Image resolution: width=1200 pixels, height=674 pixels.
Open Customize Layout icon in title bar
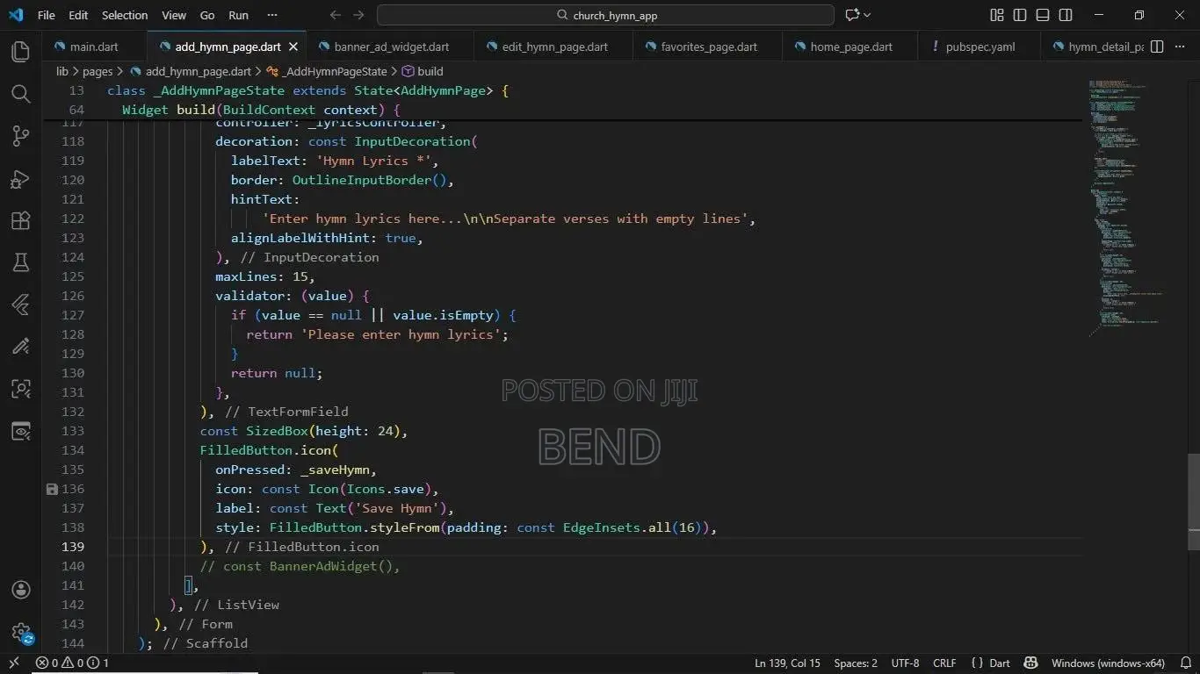coord(997,15)
